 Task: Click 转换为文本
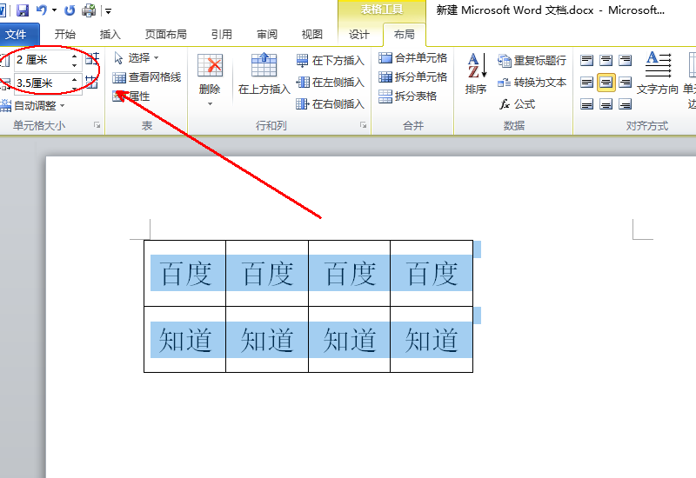[x=532, y=82]
